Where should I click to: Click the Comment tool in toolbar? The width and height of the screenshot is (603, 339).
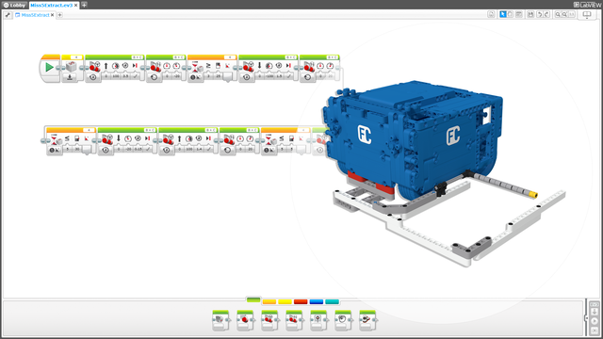click(519, 14)
